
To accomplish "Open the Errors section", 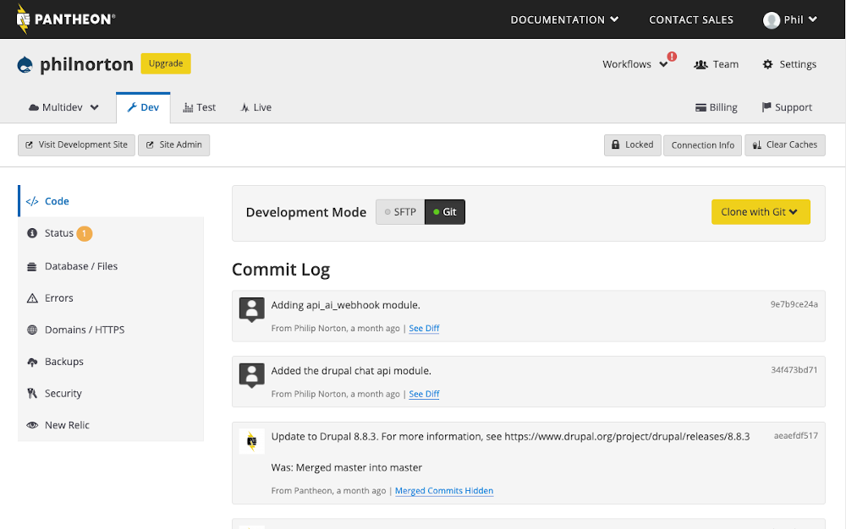I will (111, 298).
